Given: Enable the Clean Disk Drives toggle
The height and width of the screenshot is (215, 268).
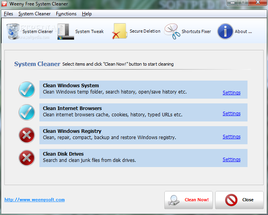Looking at the screenshot, I should [x=27, y=158].
